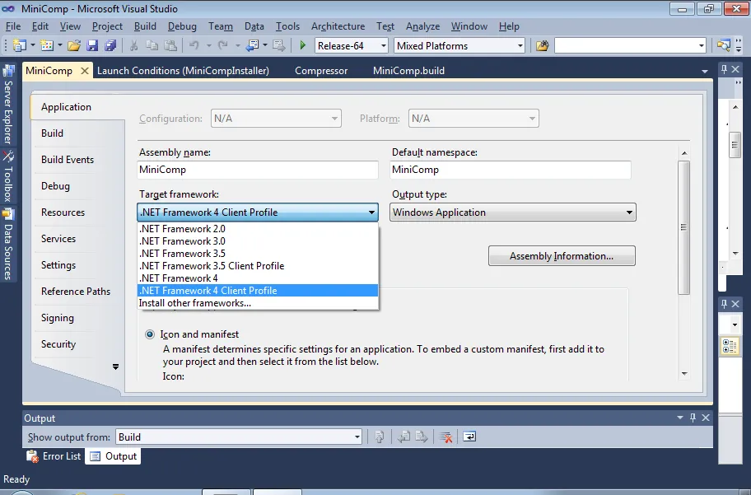Switch to Launch Conditions (MiniCompInstaller) tab
The width and height of the screenshot is (751, 495).
tap(184, 71)
